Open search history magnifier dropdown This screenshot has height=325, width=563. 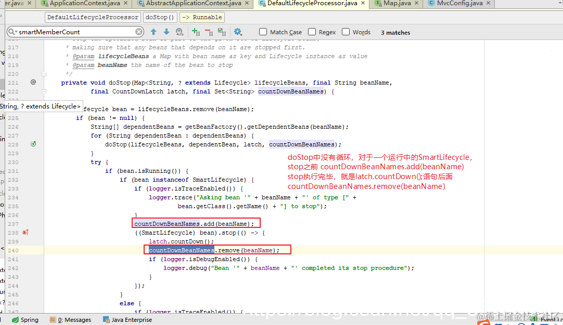pos(12,32)
